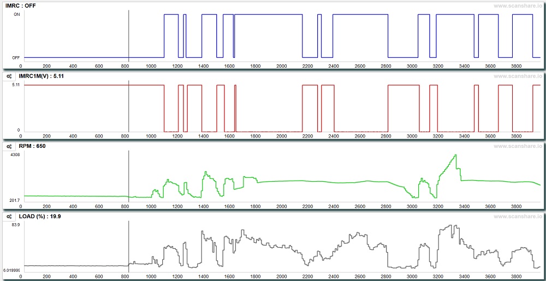Select the 4308 maximum on the RPM axis
The height and width of the screenshot is (281, 546).
click(x=14, y=155)
